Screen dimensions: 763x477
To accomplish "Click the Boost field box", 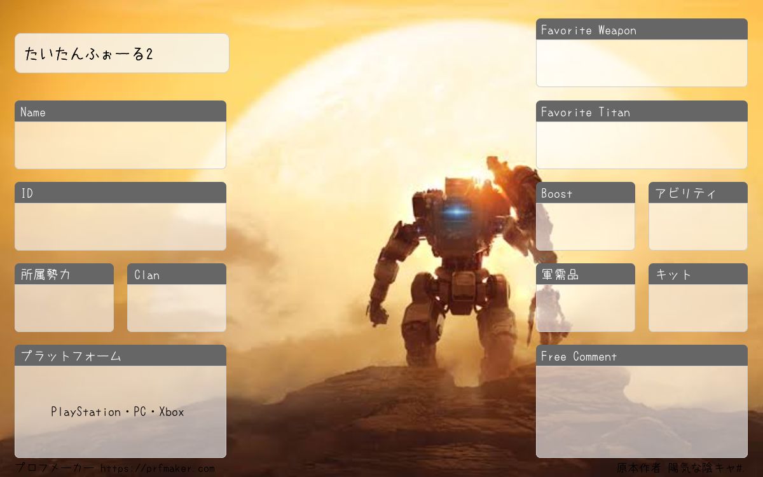I will tap(586, 226).
